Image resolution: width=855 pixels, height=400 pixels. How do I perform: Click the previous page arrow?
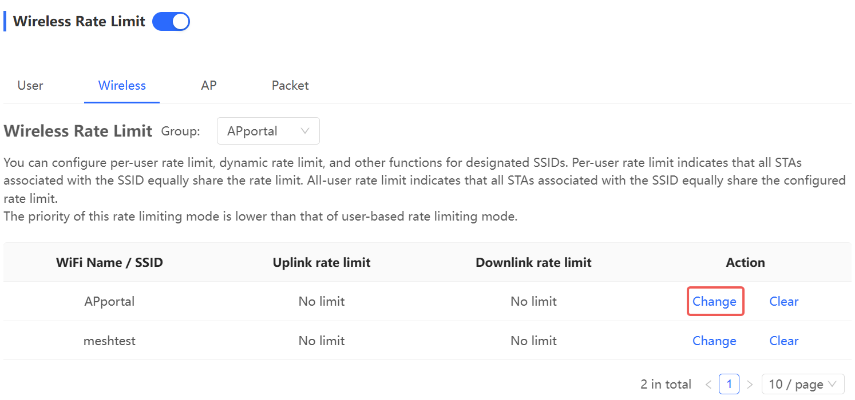[708, 385]
